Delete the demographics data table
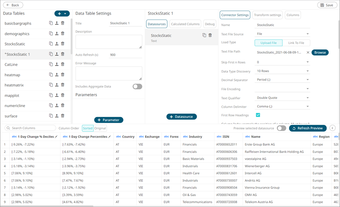This screenshot has height=207, width=340. pos(63,34)
